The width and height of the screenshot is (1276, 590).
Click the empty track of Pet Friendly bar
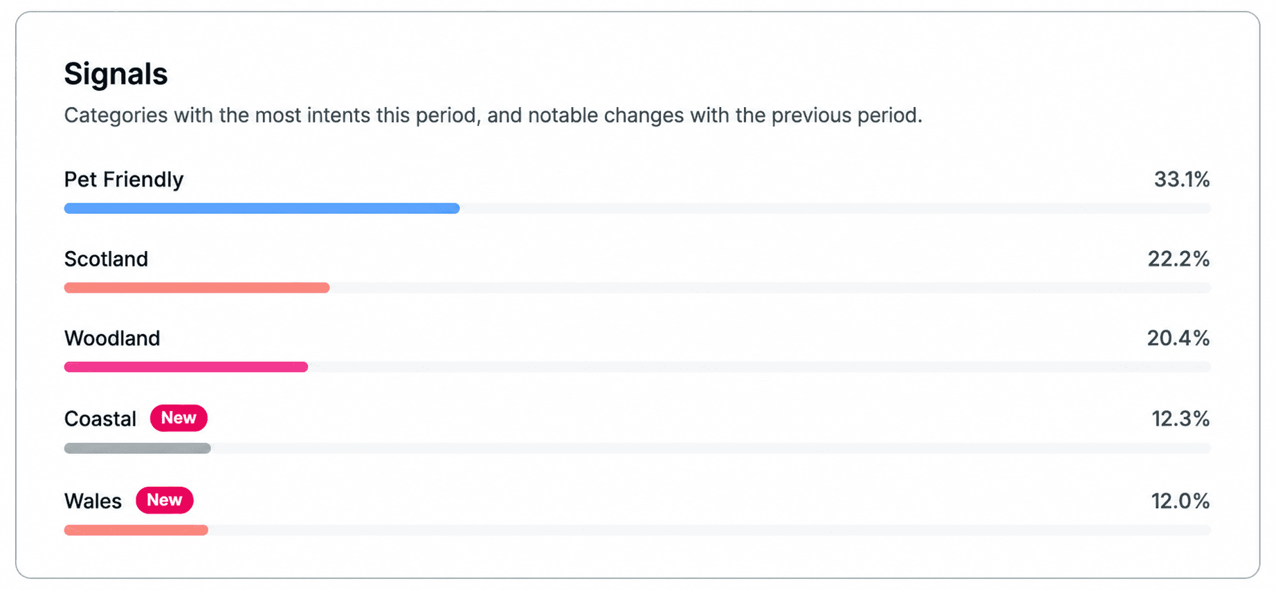[x=835, y=208]
